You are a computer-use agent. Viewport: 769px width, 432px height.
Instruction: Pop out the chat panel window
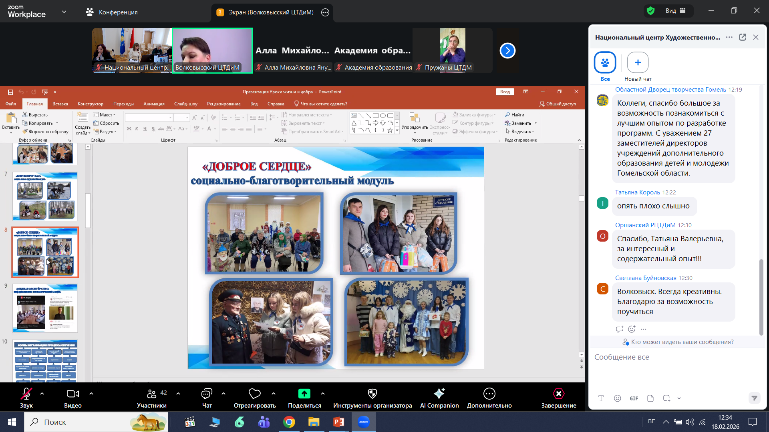743,37
